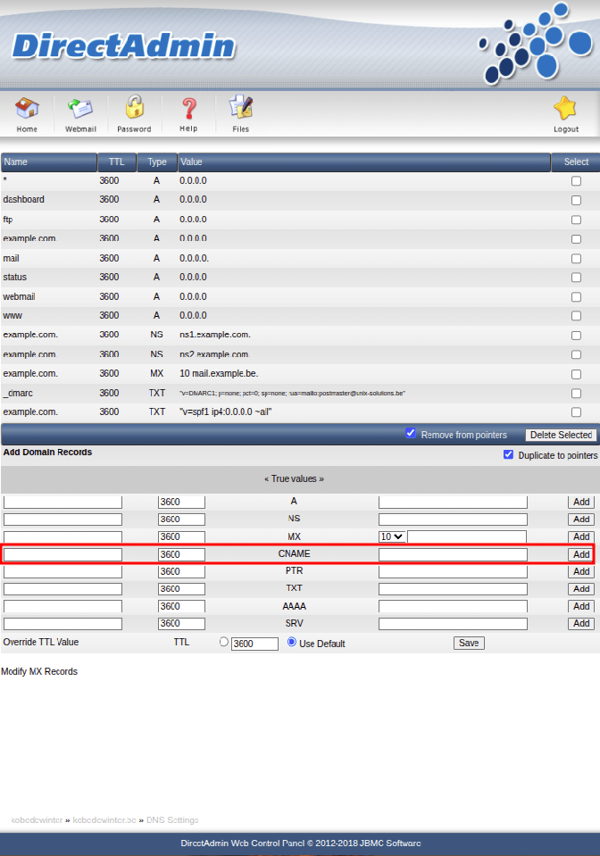Tick the ftp record checkbox
This screenshot has height=856, width=600.
(x=576, y=220)
